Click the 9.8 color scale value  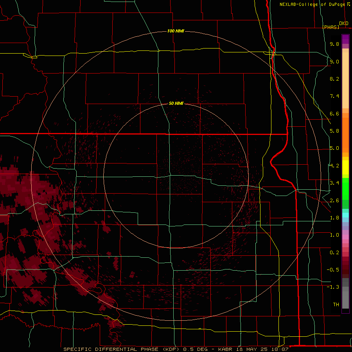pyautogui.click(x=334, y=44)
